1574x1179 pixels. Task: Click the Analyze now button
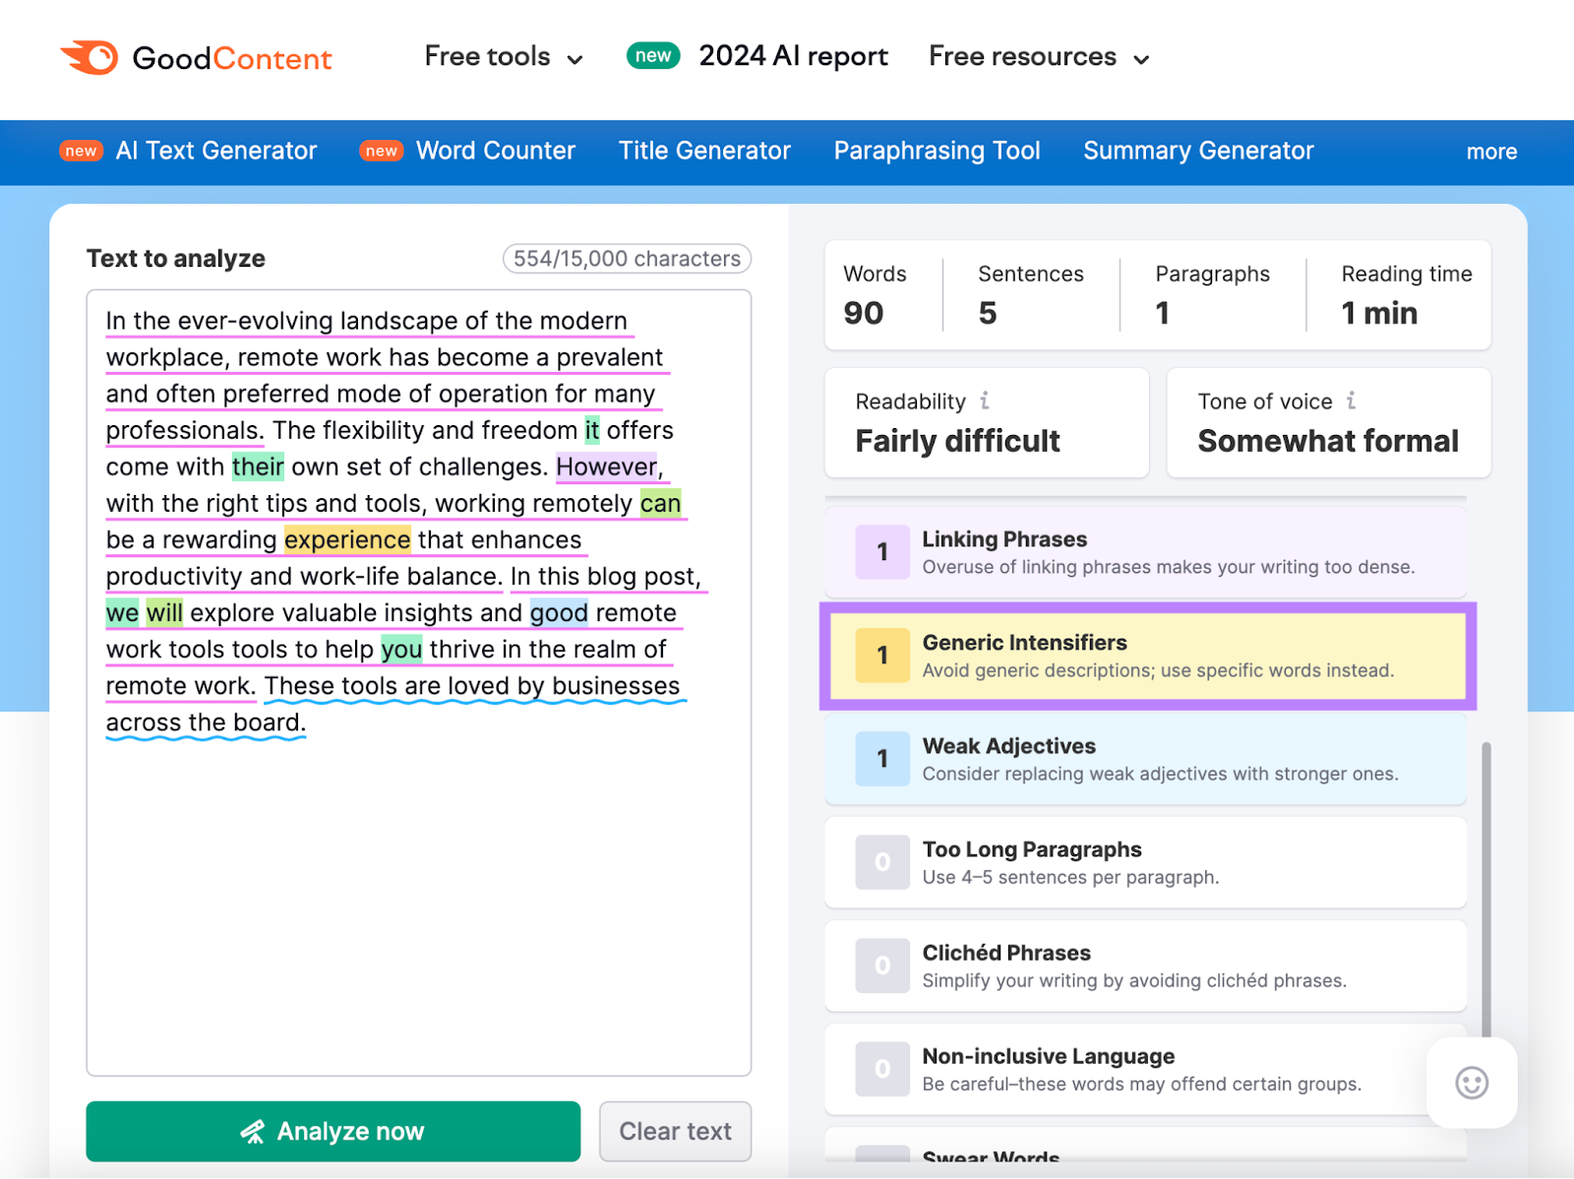[333, 1131]
